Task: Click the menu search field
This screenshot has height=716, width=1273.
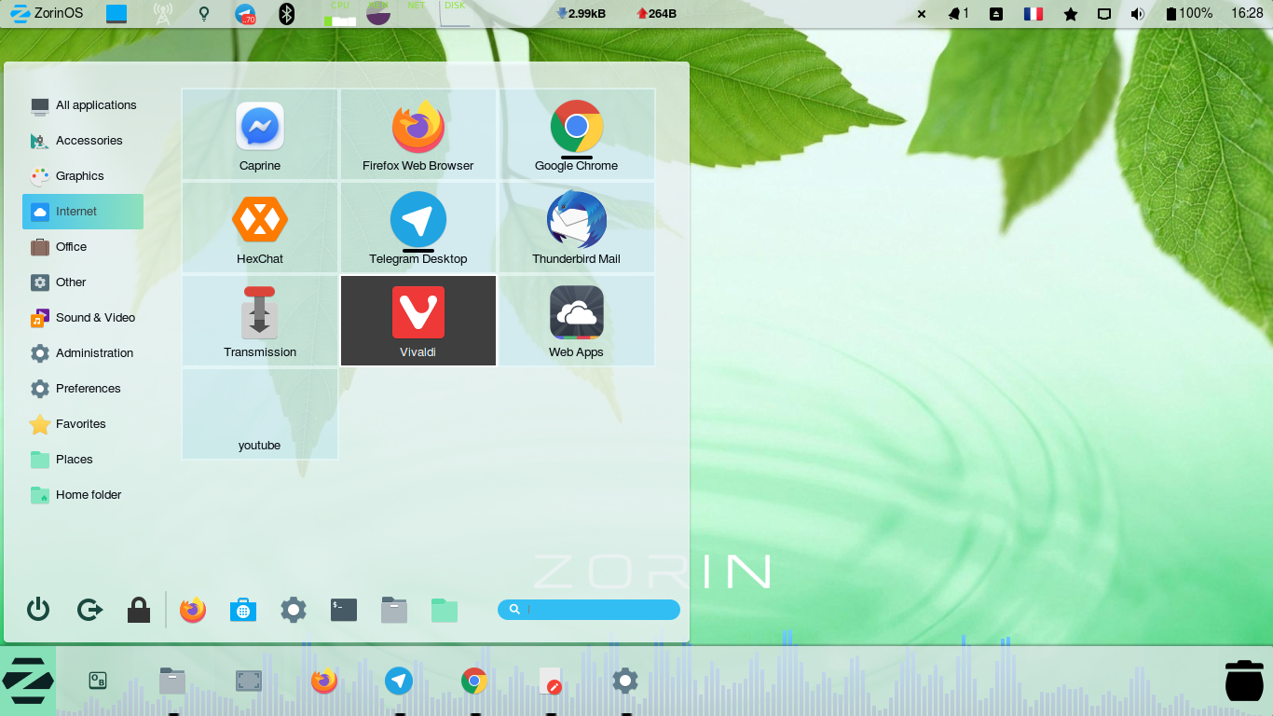Action: pos(589,610)
